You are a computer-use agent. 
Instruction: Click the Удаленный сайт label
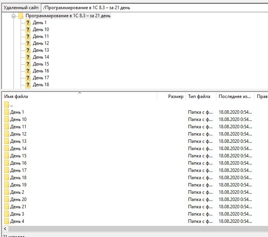[21, 8]
